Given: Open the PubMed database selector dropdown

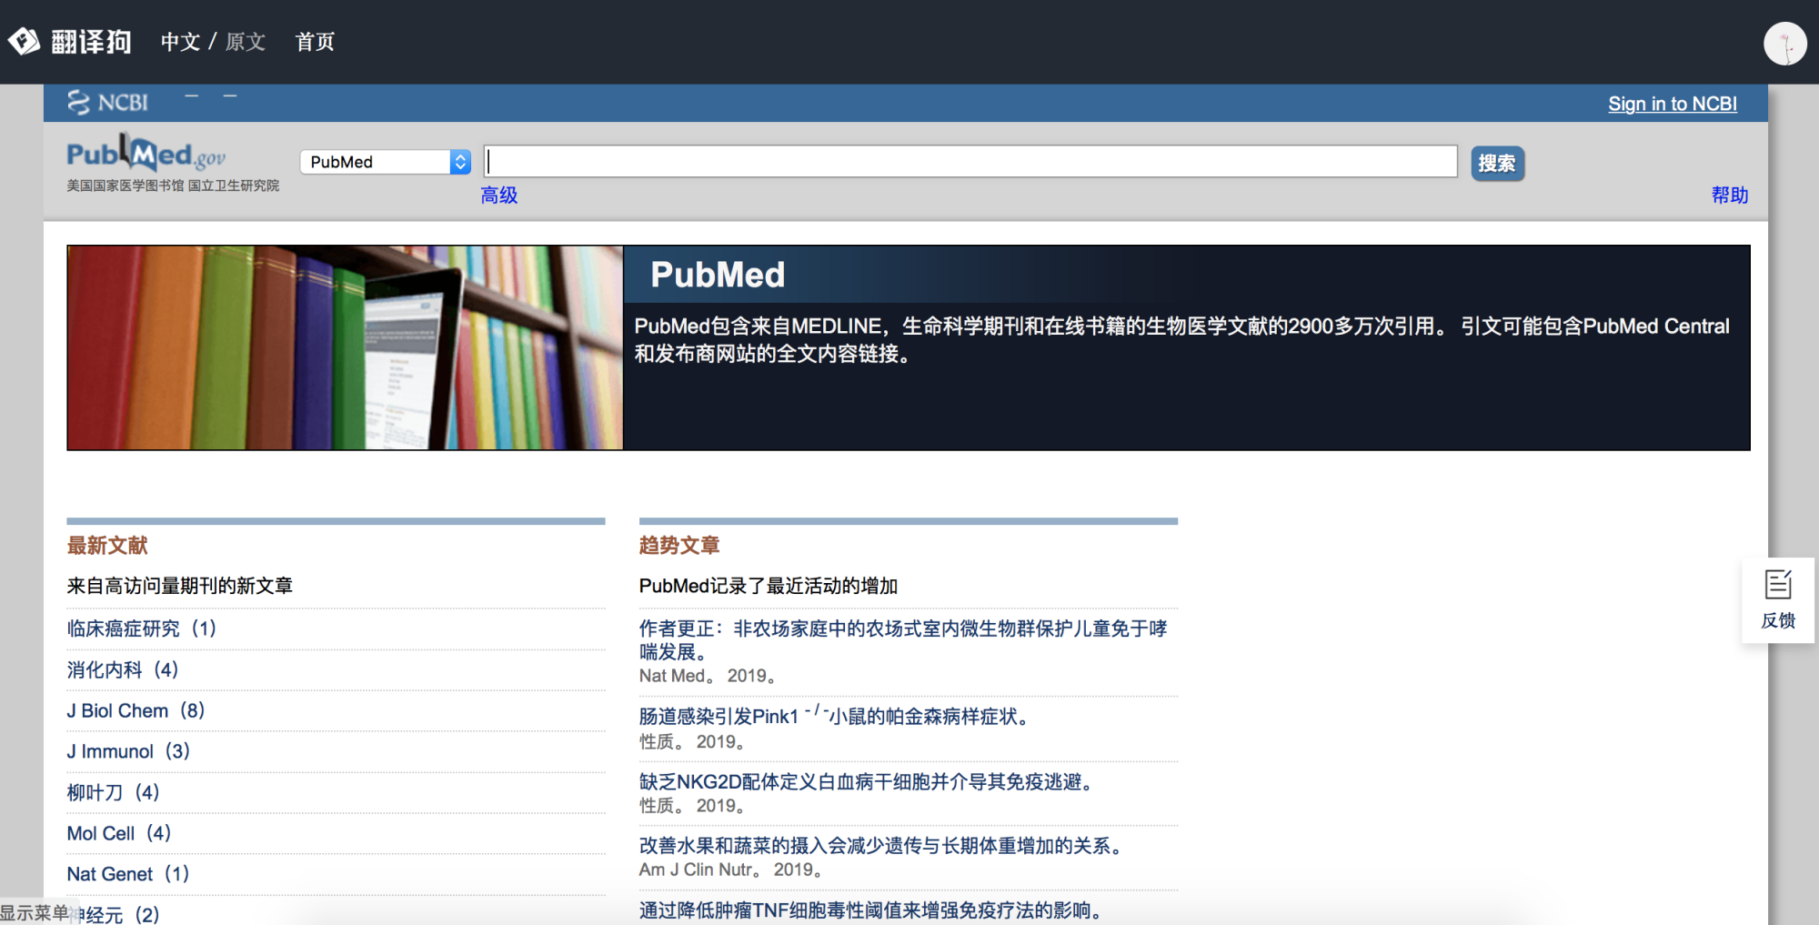Looking at the screenshot, I should [385, 161].
